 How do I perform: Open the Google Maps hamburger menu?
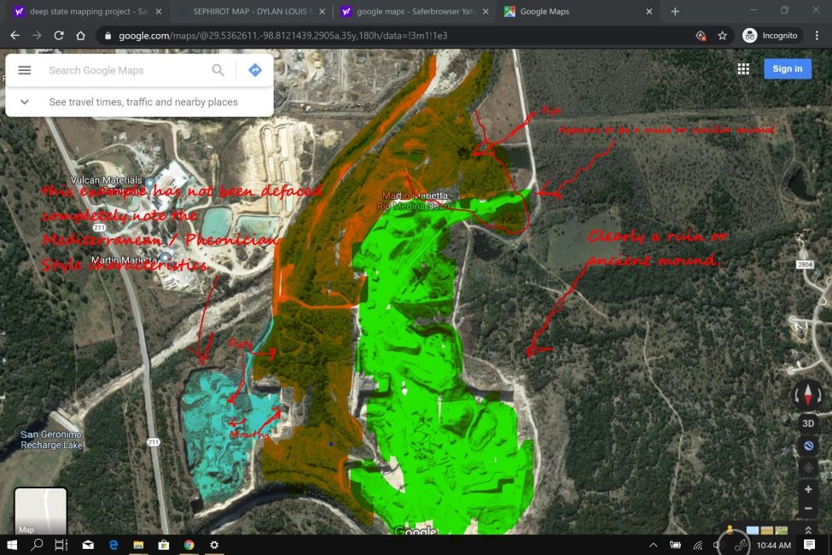click(25, 70)
